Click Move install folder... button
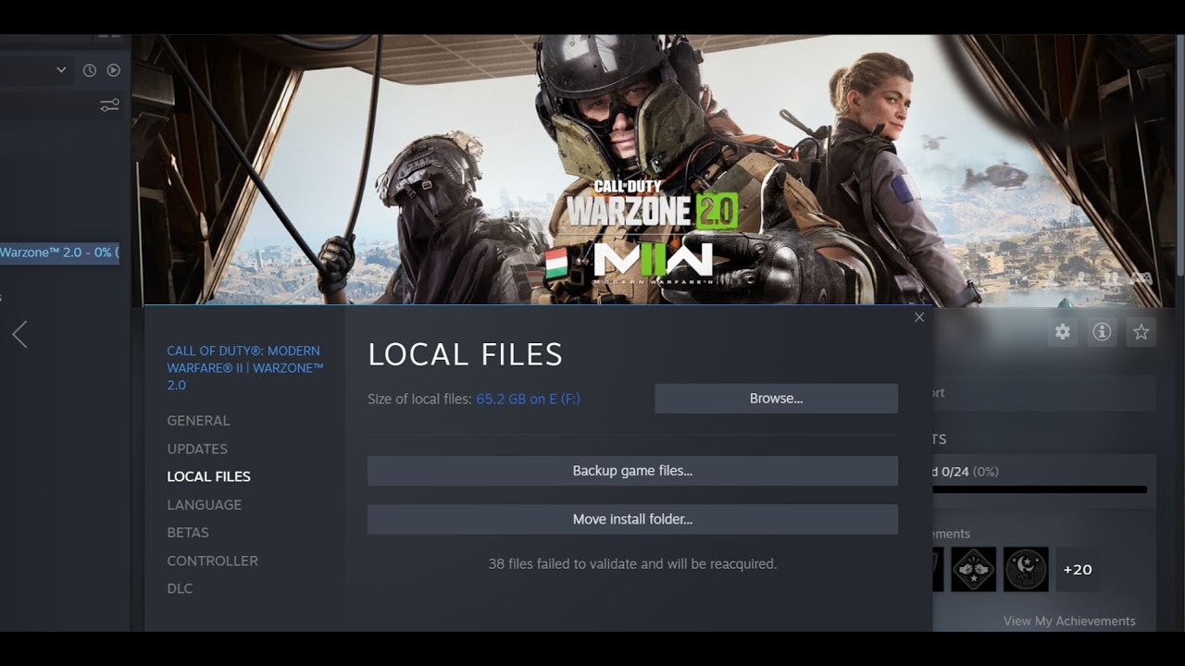The height and width of the screenshot is (666, 1185). (x=632, y=519)
